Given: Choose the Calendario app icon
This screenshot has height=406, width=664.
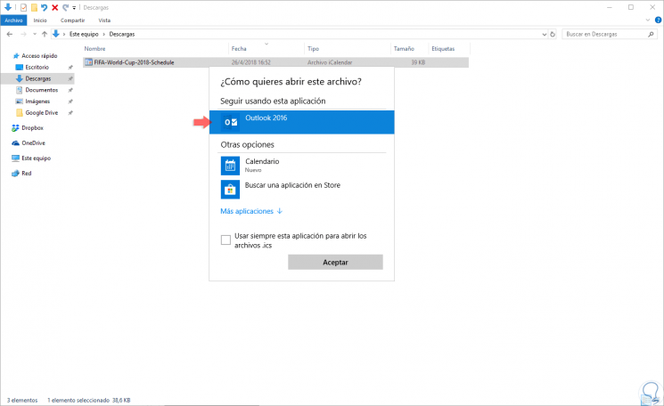Looking at the screenshot, I should tap(230, 166).
